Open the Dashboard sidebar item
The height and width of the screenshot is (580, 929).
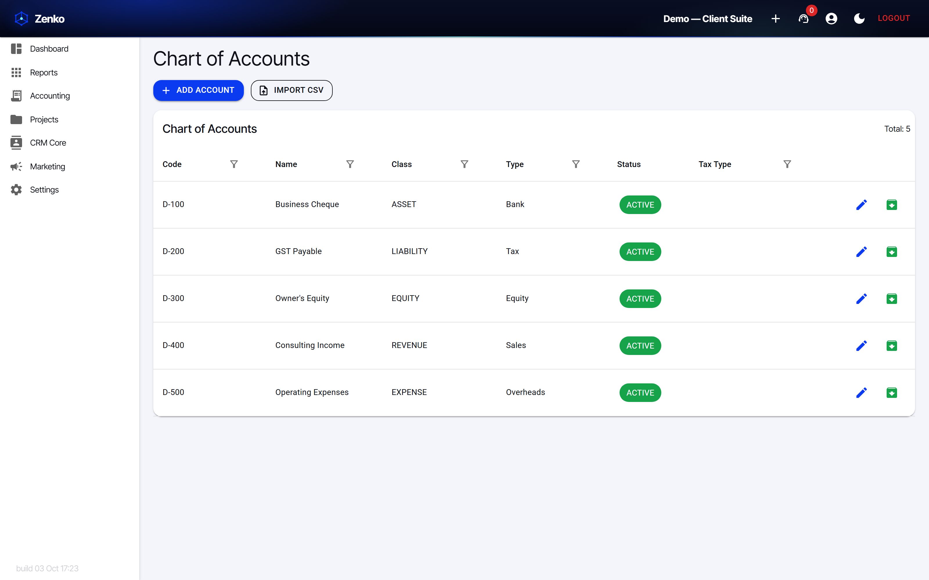pos(69,49)
